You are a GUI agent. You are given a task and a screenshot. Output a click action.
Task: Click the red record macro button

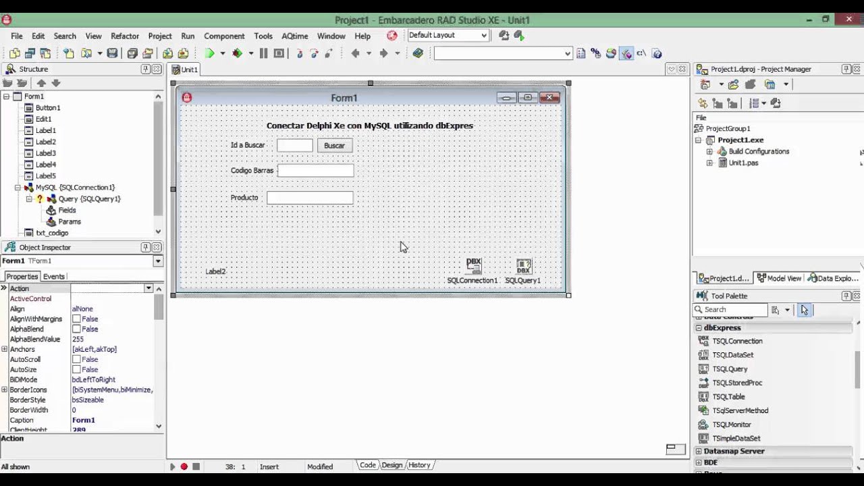click(x=184, y=466)
